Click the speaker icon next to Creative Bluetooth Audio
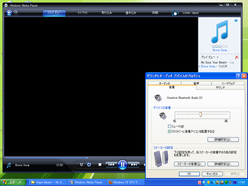The height and width of the screenshot is (186, 248). [158, 98]
